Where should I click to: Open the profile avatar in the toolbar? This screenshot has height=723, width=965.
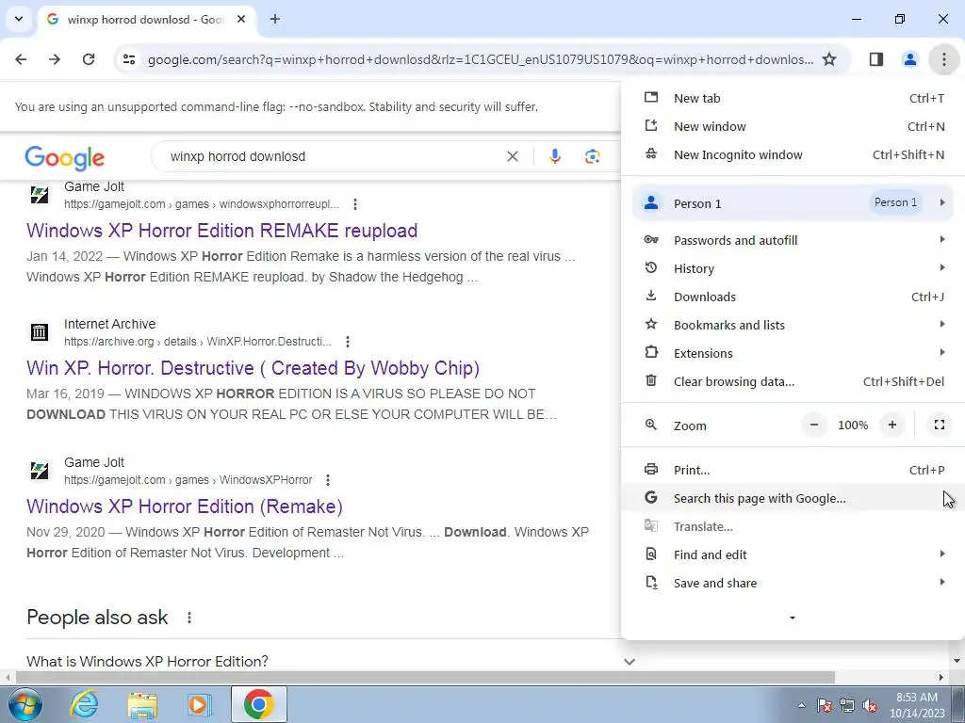tap(909, 59)
